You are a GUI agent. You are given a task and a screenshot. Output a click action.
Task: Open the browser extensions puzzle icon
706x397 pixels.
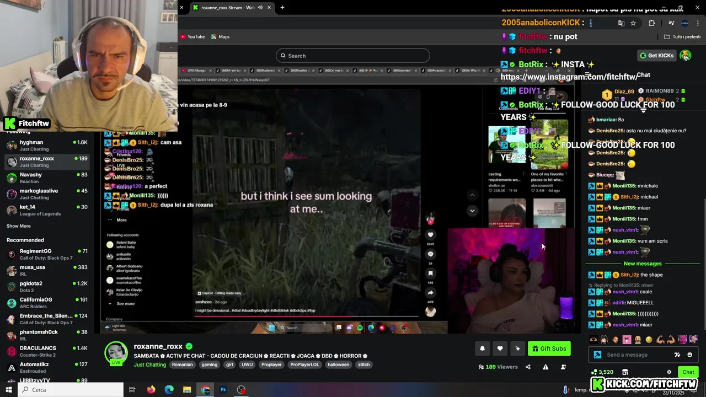[652, 23]
